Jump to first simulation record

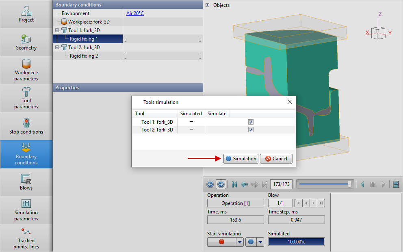coord(234,184)
